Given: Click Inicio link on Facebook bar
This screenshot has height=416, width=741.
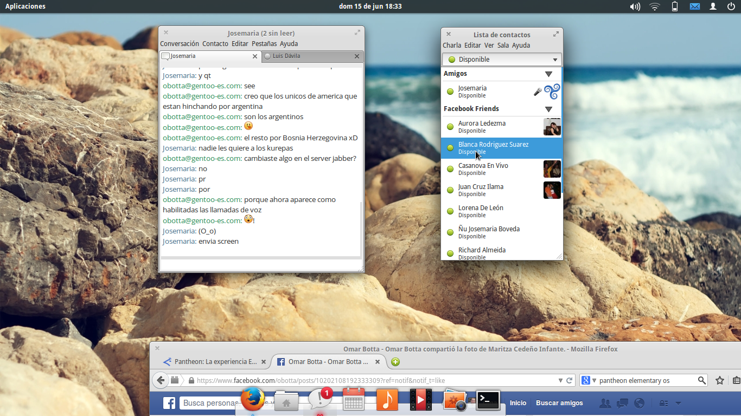Looking at the screenshot, I should pyautogui.click(x=518, y=403).
